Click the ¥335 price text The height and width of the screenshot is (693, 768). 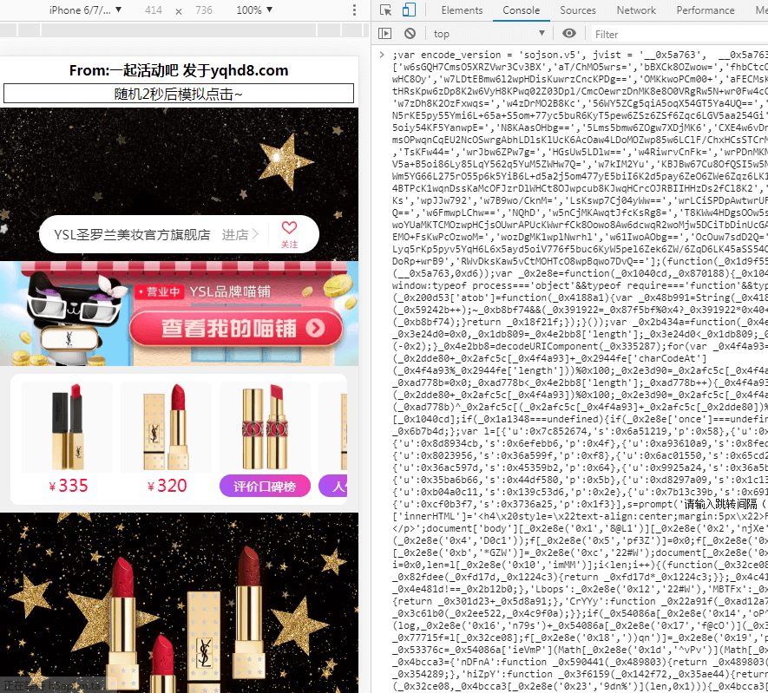click(x=68, y=486)
